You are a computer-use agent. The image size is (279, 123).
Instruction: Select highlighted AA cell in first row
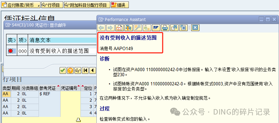click(x=6, y=94)
